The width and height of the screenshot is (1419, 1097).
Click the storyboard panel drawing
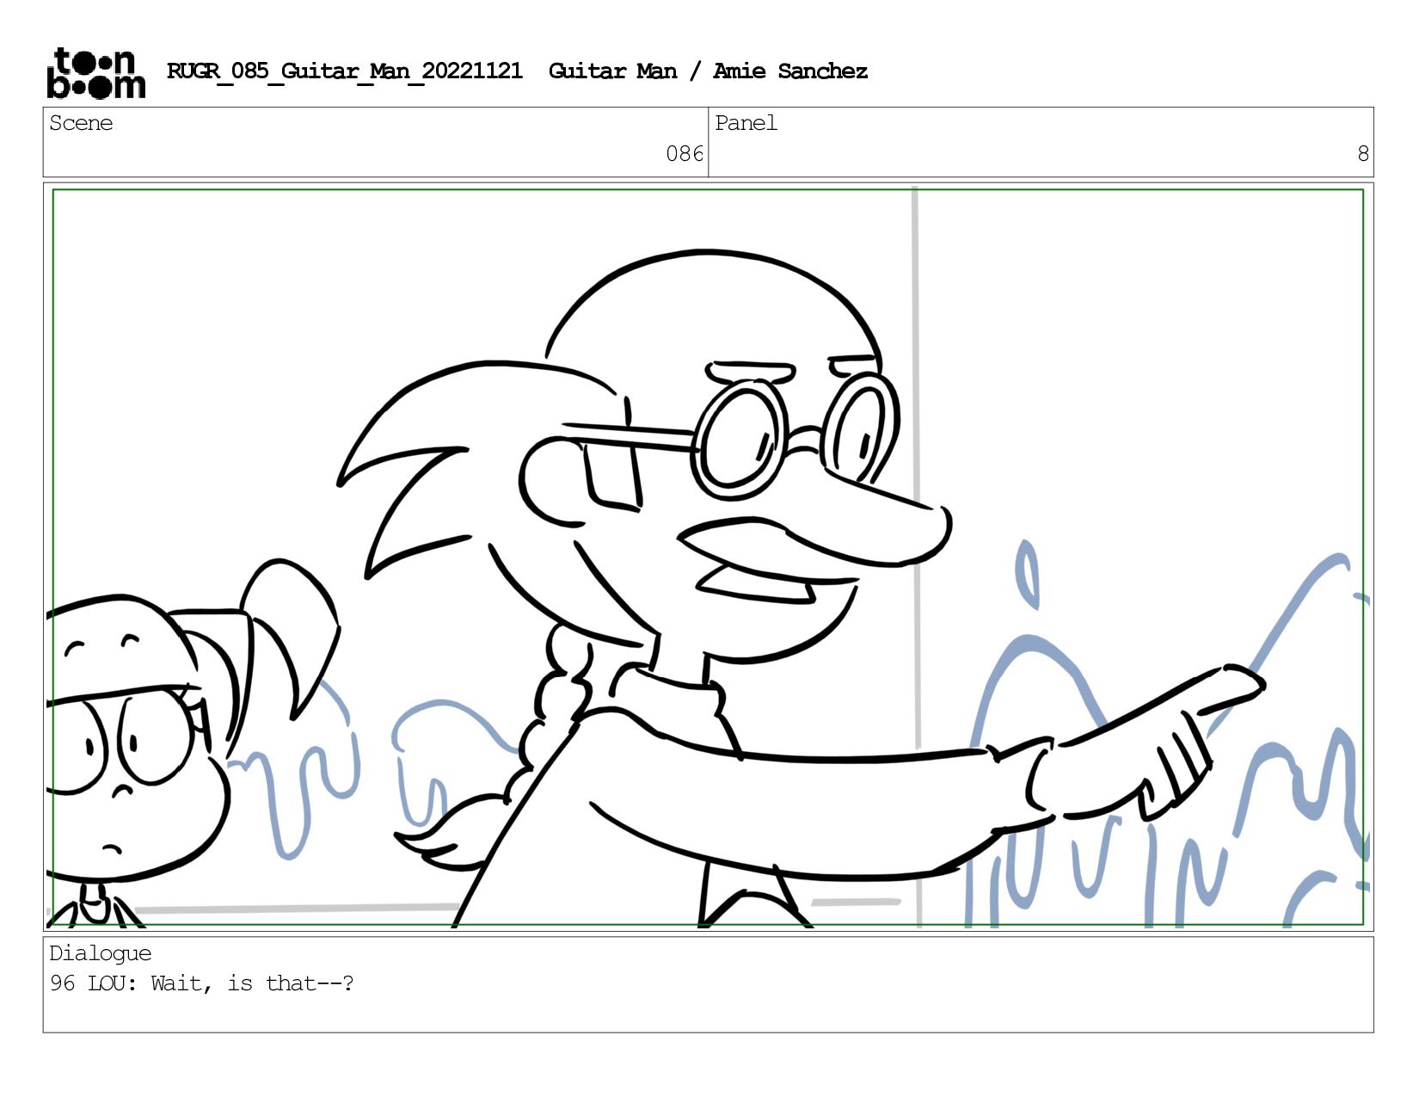[x=708, y=557]
